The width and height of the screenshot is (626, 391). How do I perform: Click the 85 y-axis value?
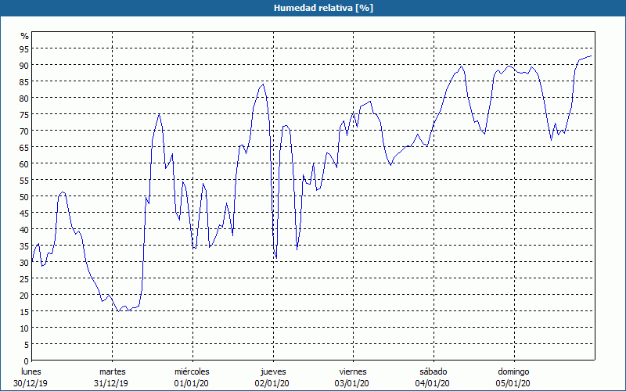[x=24, y=82]
